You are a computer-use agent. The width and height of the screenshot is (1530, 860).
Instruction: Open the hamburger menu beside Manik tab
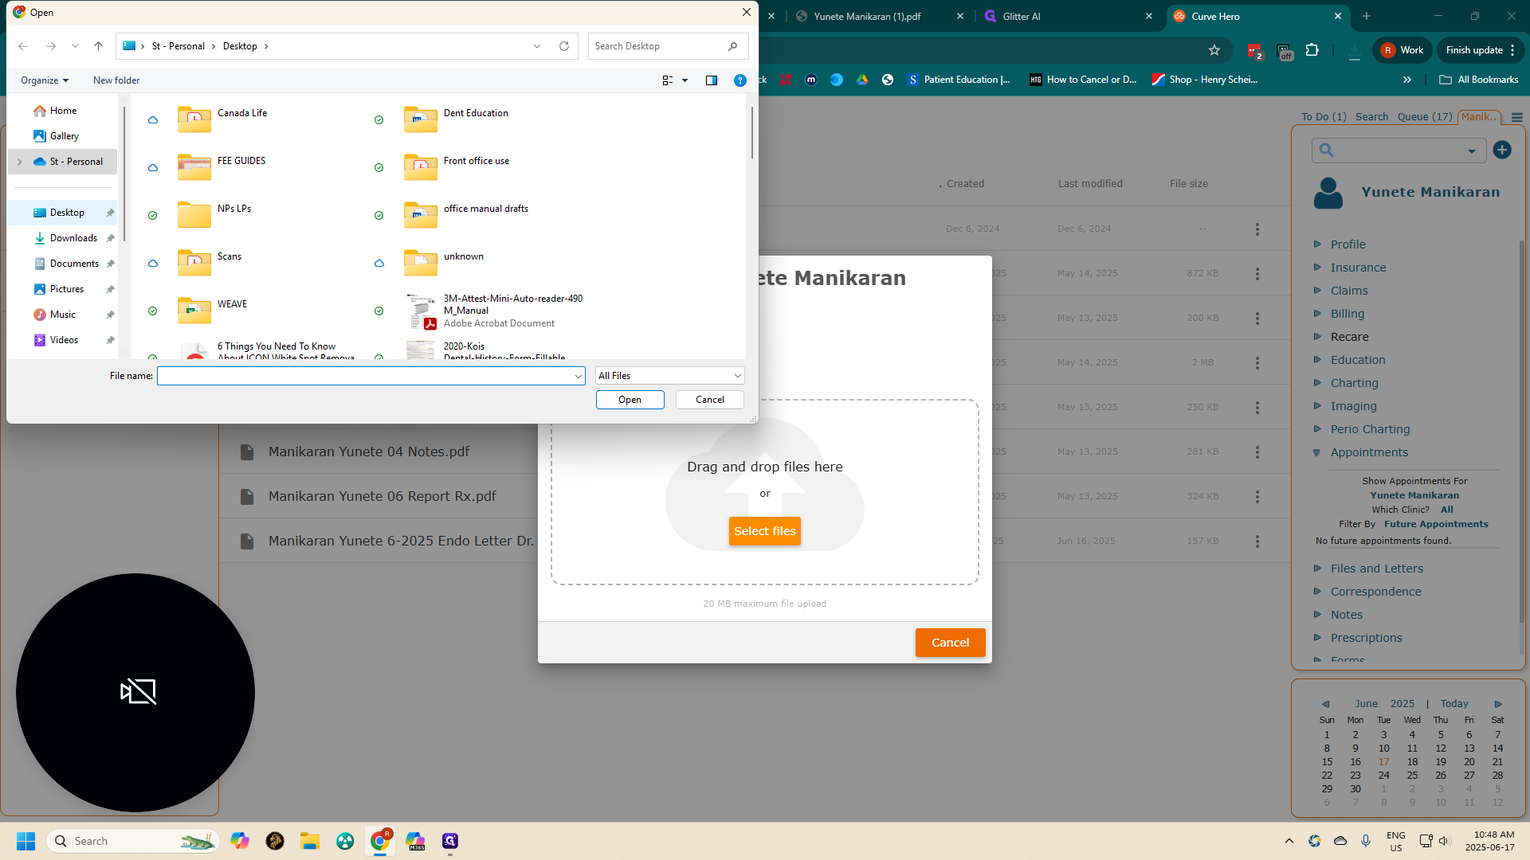click(1517, 117)
